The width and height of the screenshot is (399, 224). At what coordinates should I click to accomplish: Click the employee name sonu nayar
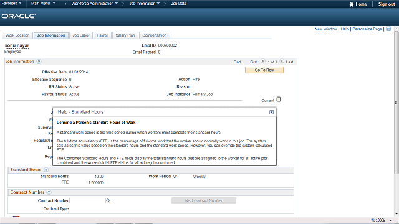(x=17, y=45)
